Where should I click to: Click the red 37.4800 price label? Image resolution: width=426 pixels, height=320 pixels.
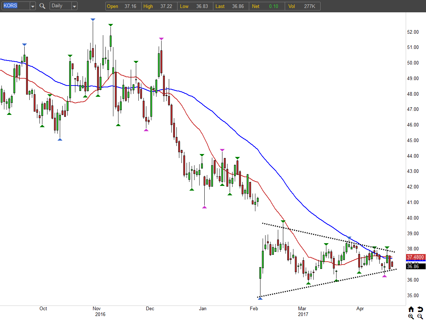[x=415, y=257]
